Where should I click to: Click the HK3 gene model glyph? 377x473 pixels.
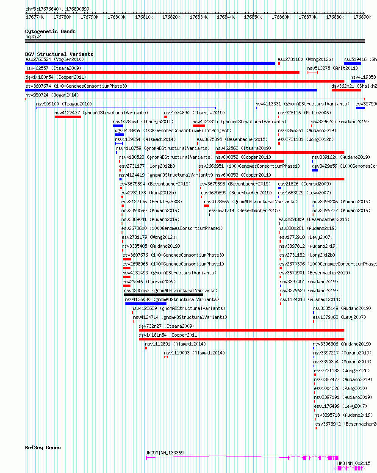349,468
